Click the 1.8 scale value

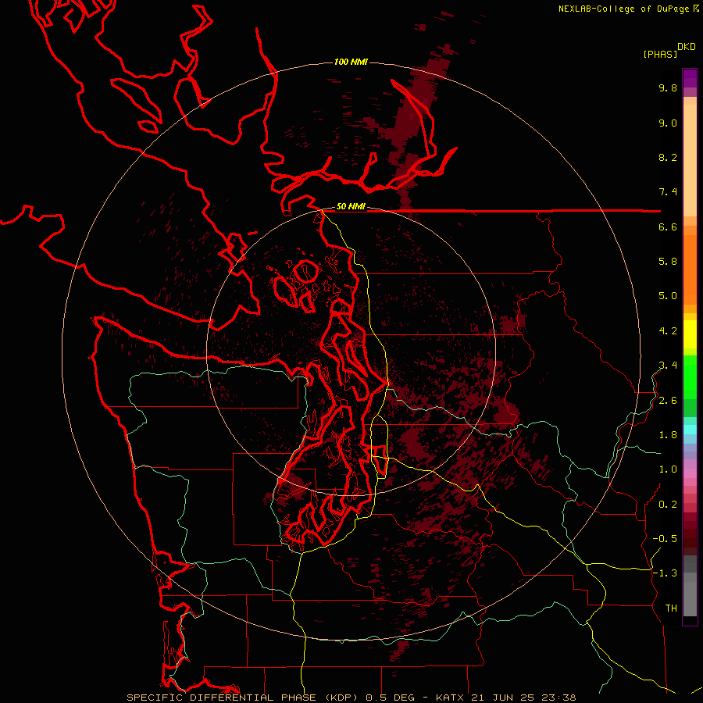668,435
